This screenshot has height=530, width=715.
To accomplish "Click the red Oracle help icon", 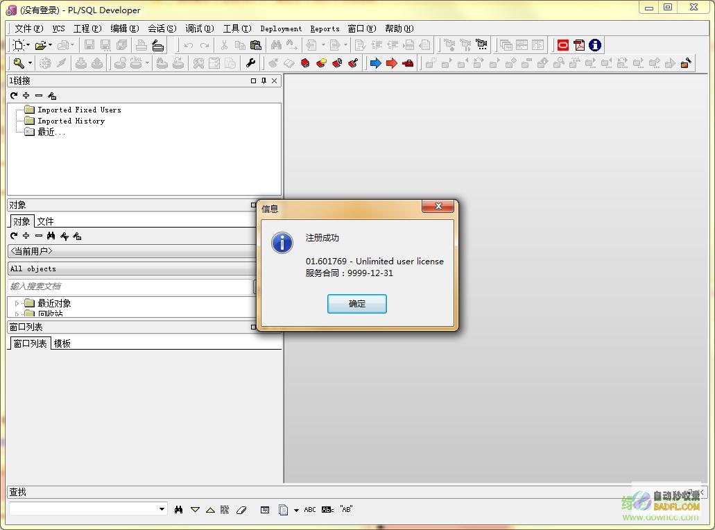I will 563,45.
